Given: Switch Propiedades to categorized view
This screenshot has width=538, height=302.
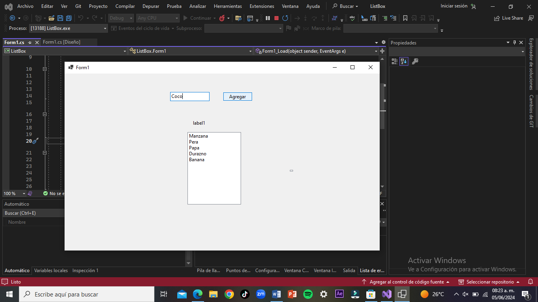Looking at the screenshot, I should (x=394, y=61).
